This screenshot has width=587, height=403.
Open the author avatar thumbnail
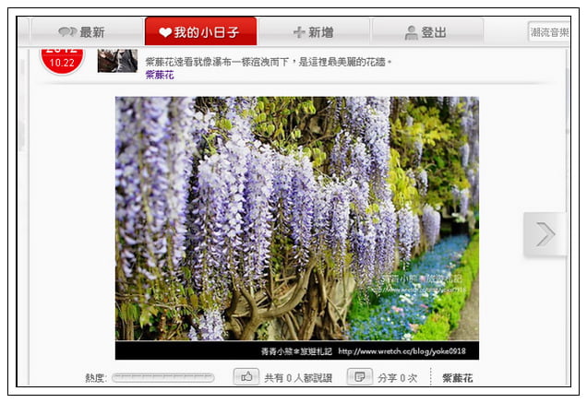[117, 60]
